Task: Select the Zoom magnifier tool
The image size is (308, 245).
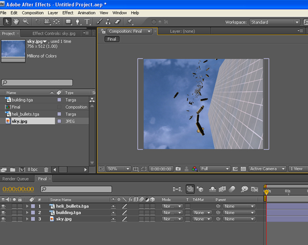Action: pyautogui.click(x=26, y=22)
